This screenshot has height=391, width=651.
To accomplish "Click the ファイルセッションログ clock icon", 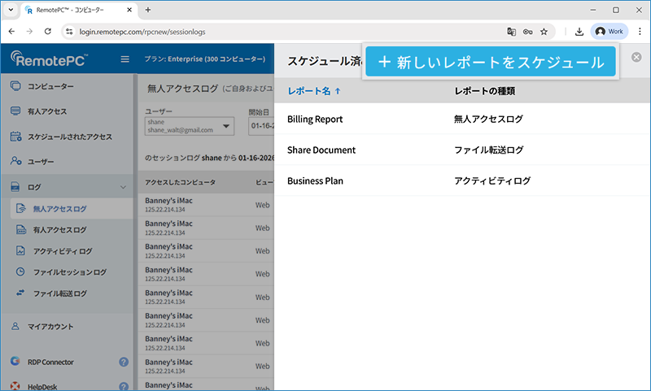I will [20, 272].
